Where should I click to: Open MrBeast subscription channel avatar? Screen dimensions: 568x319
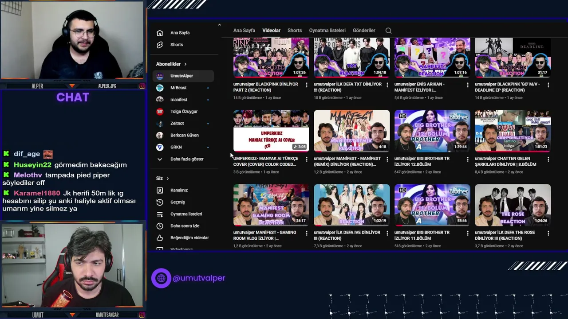tap(160, 88)
